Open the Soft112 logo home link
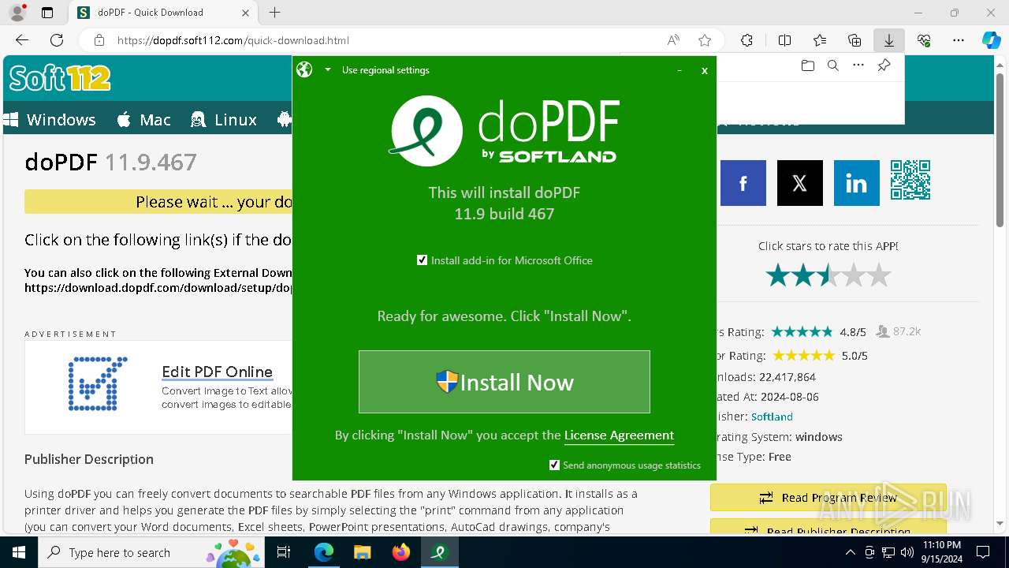This screenshot has width=1009, height=568. [x=60, y=77]
